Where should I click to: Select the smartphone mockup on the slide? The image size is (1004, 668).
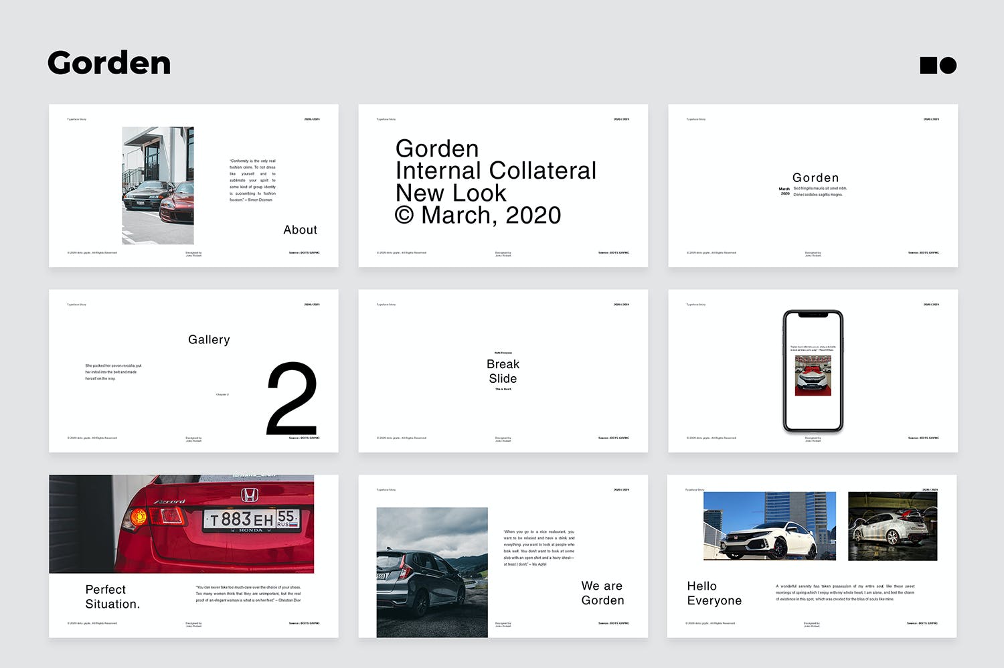pos(813,371)
